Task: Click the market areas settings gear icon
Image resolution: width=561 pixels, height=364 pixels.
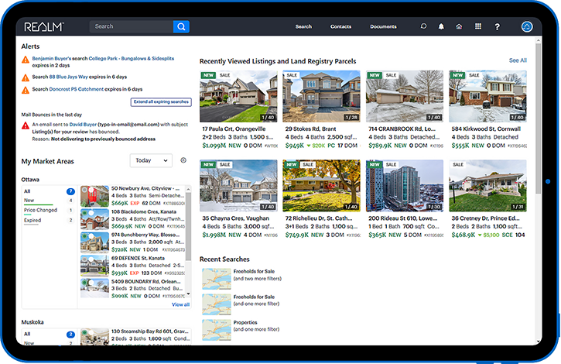Action: tap(183, 160)
